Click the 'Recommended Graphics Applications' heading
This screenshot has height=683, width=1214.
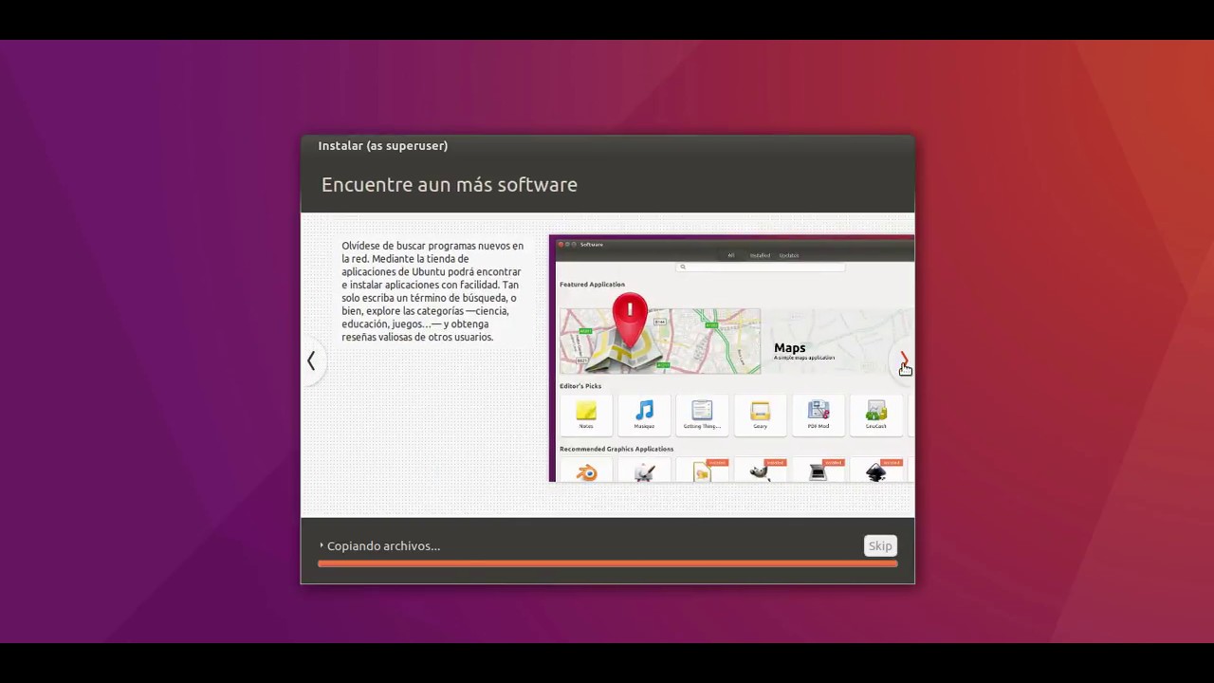(x=616, y=449)
